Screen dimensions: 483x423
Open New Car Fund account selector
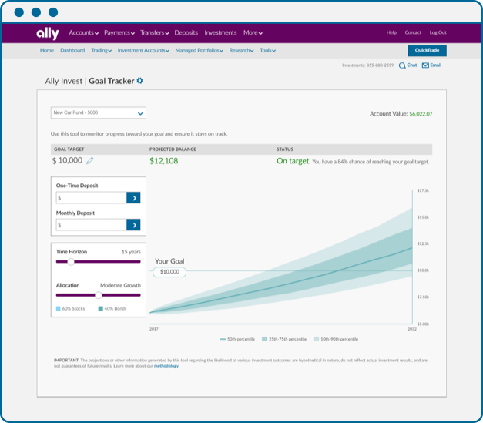[x=99, y=112]
